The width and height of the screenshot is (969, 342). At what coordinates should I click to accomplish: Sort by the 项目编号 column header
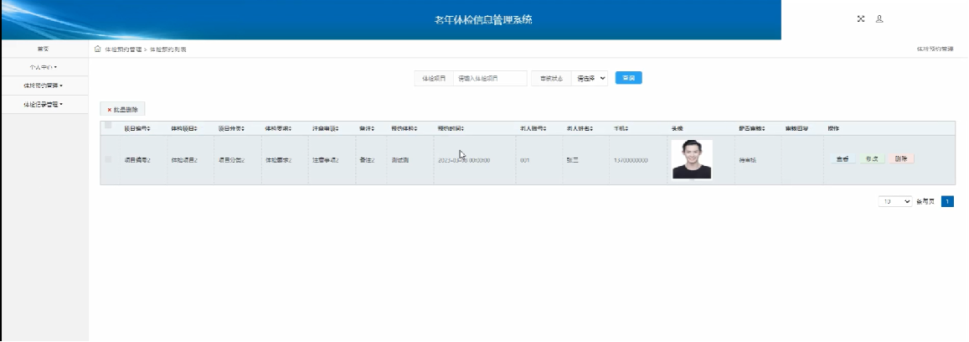137,128
